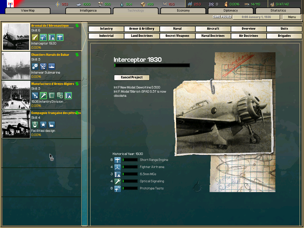304x228 pixels.
Task: Select the Manufacture d'Armes Algiers team photo
Action: coord(16,95)
